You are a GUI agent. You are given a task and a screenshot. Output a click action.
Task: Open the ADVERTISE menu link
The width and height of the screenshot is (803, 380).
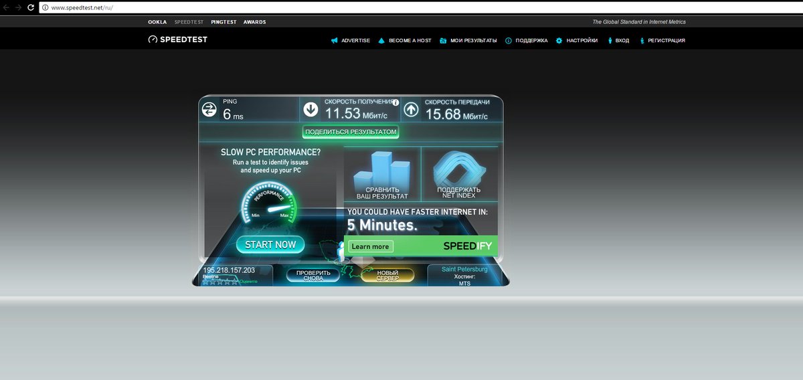[x=355, y=41]
